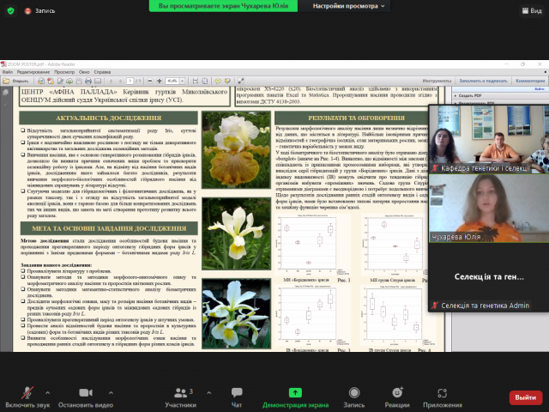549x412 pixels.
Task: Click the zoom percentage field 45,4%
Action: click(x=172, y=81)
